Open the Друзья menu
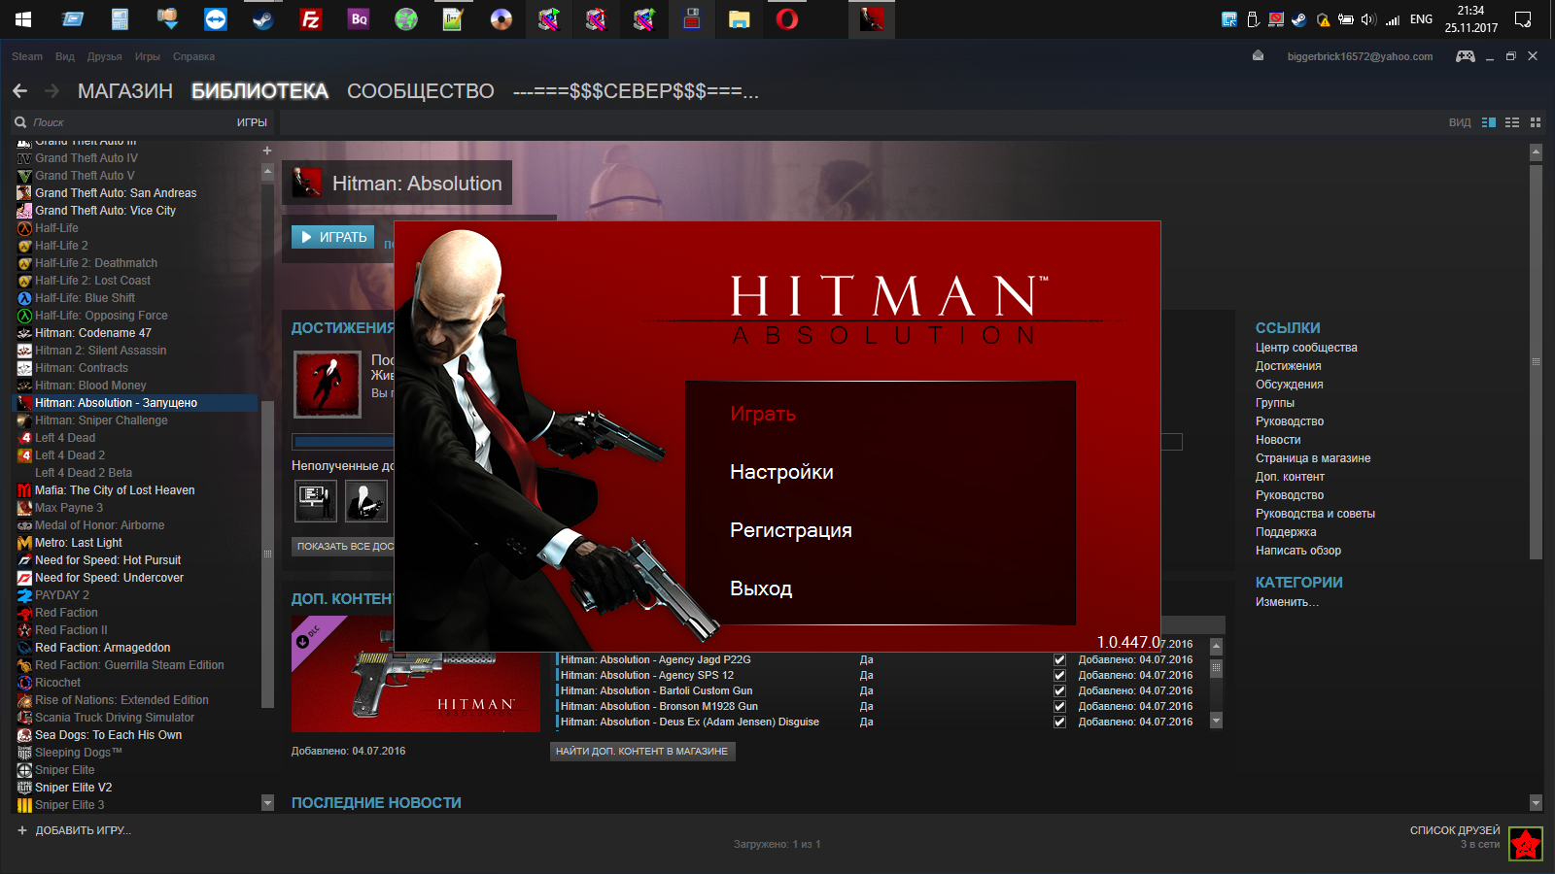 pos(105,56)
